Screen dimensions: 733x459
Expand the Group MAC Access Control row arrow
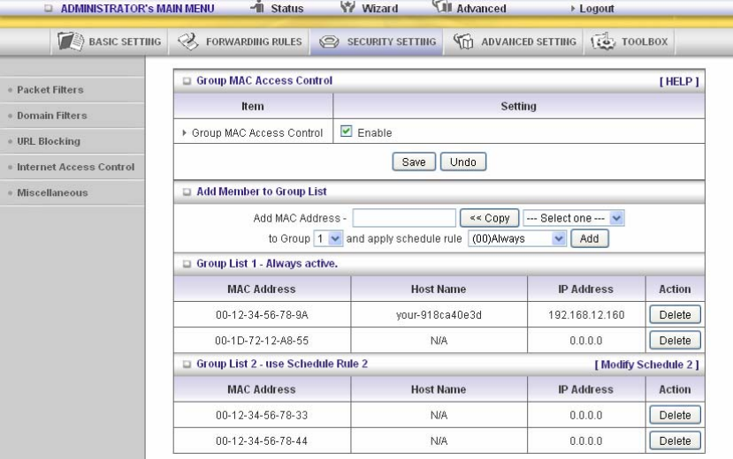tap(184, 133)
